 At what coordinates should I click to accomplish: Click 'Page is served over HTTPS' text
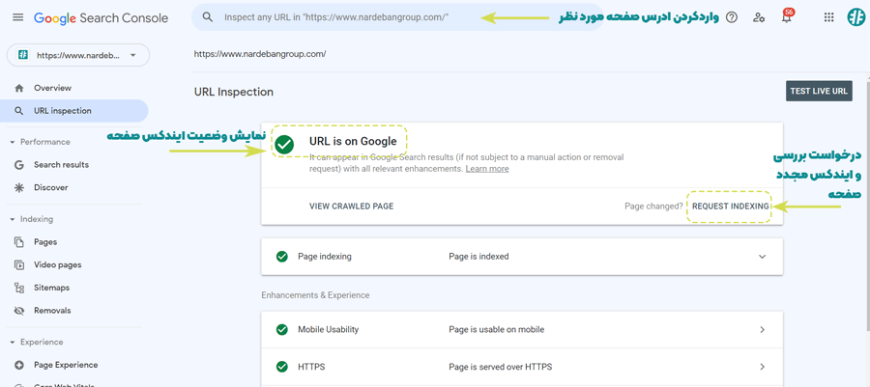coord(501,367)
